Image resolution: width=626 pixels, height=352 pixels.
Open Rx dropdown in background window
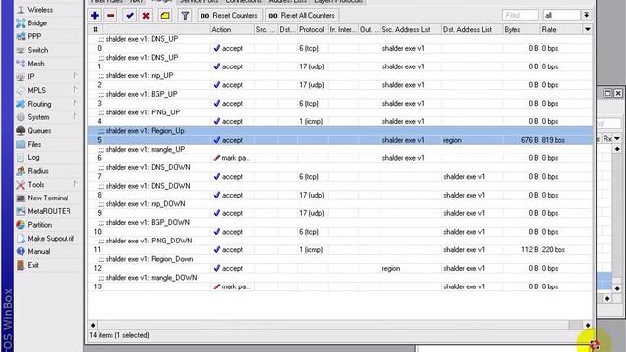(617, 138)
